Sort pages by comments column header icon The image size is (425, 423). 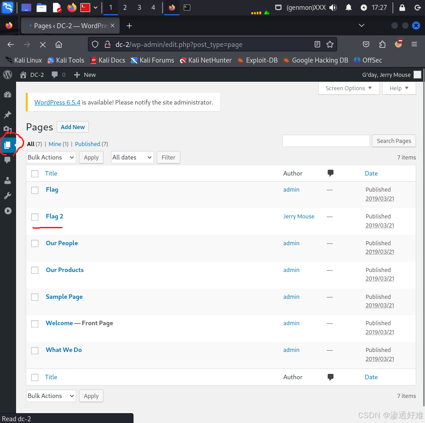(330, 173)
